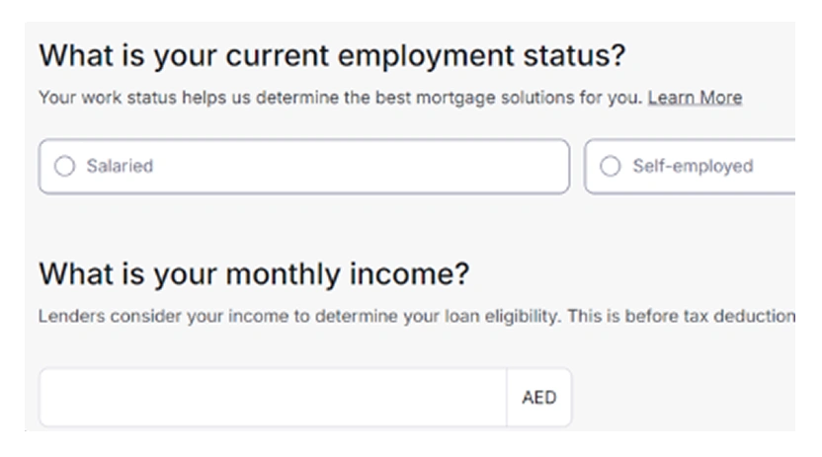Viewport: 822px width, 457px height.
Task: Click empty space inside the Salaried option card
Action: click(375, 167)
